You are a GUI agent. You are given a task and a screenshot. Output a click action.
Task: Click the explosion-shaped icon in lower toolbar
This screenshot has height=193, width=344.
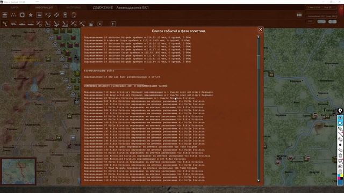(91, 24)
